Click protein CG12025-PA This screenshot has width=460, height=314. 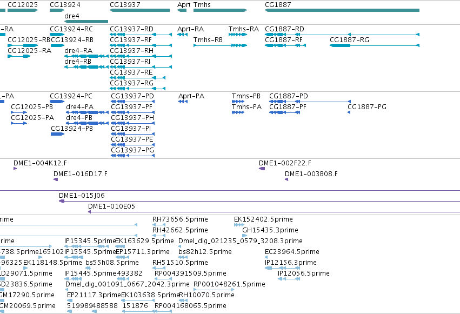tap(19, 123)
